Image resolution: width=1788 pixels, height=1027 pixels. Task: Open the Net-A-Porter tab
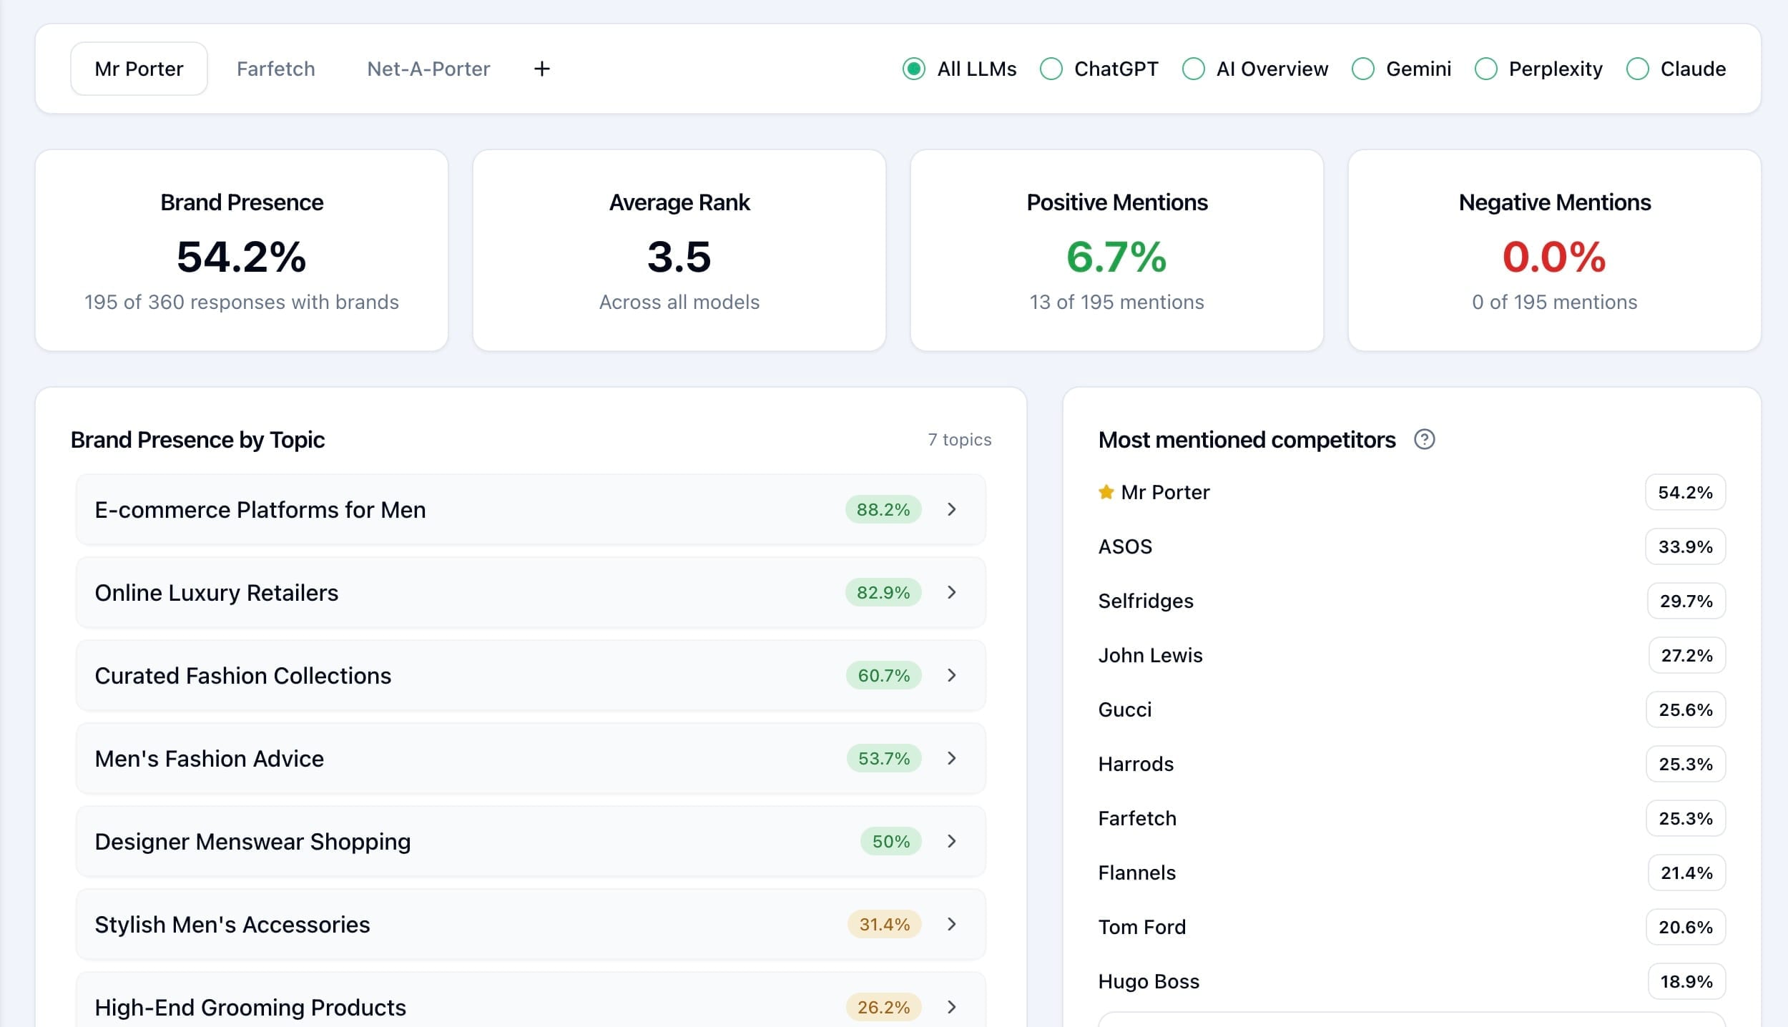(x=428, y=69)
